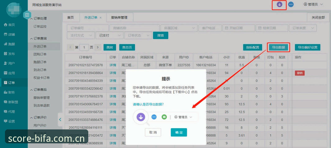Viewport: 331px width, 148px height.
Task: Switch to the 首页 tab
Action: [71, 17]
